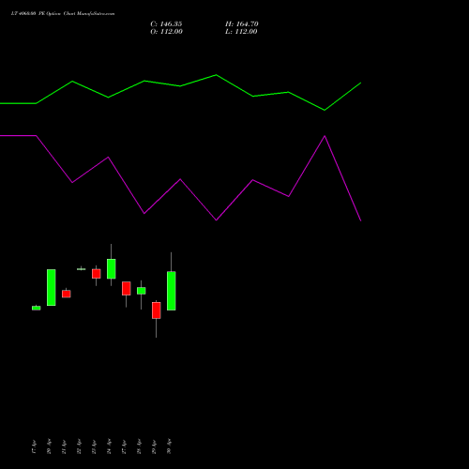Click the low value L: 112.00
This screenshot has width=469, height=469.
coord(241,32)
